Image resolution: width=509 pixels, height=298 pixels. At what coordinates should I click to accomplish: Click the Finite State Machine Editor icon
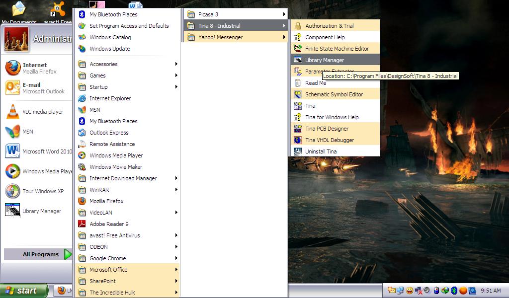[x=297, y=49]
